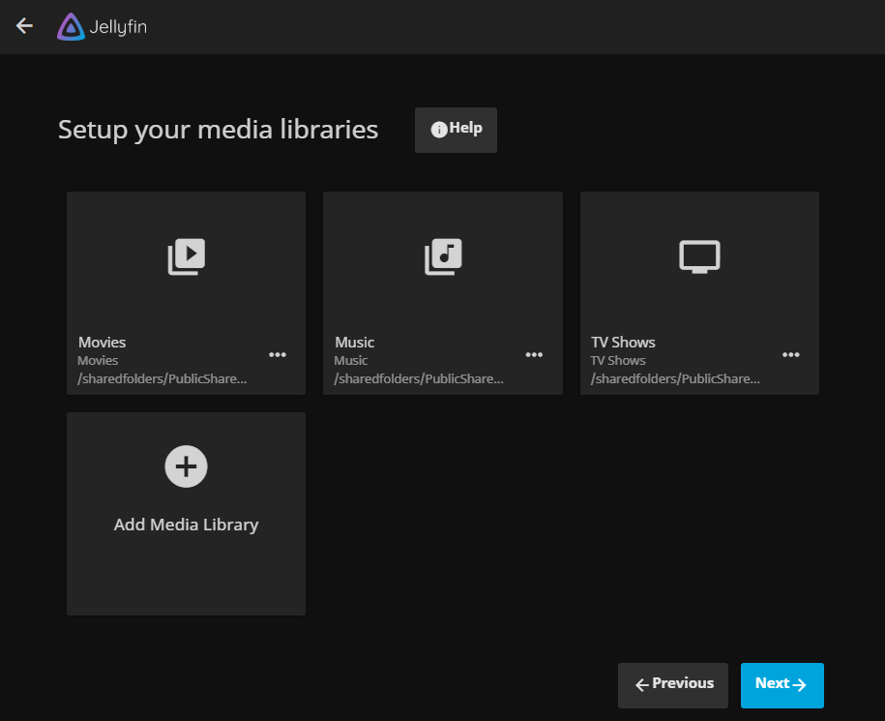This screenshot has height=721, width=885.
Task: Click the Add Media Library label
Action: tap(186, 525)
